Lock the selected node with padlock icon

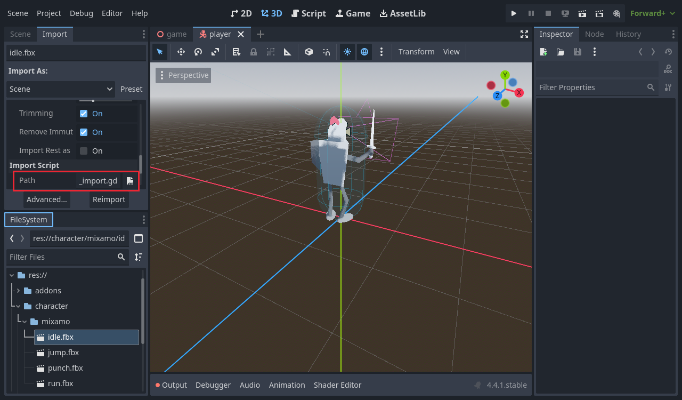pyautogui.click(x=254, y=52)
